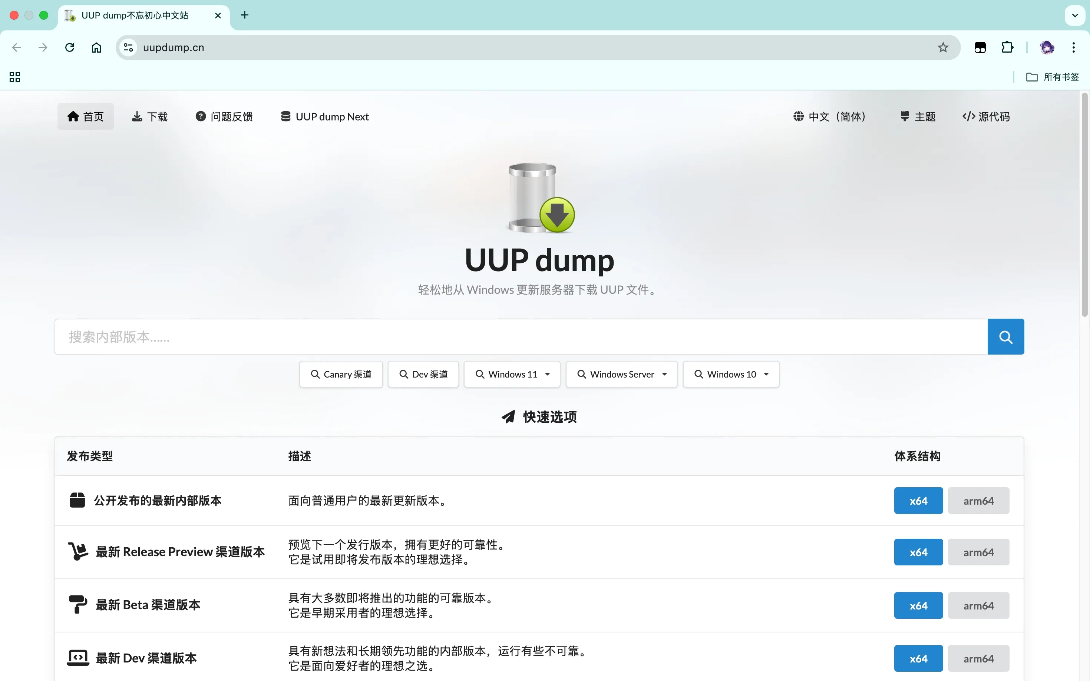Open the 首页 home navigation item

point(85,116)
